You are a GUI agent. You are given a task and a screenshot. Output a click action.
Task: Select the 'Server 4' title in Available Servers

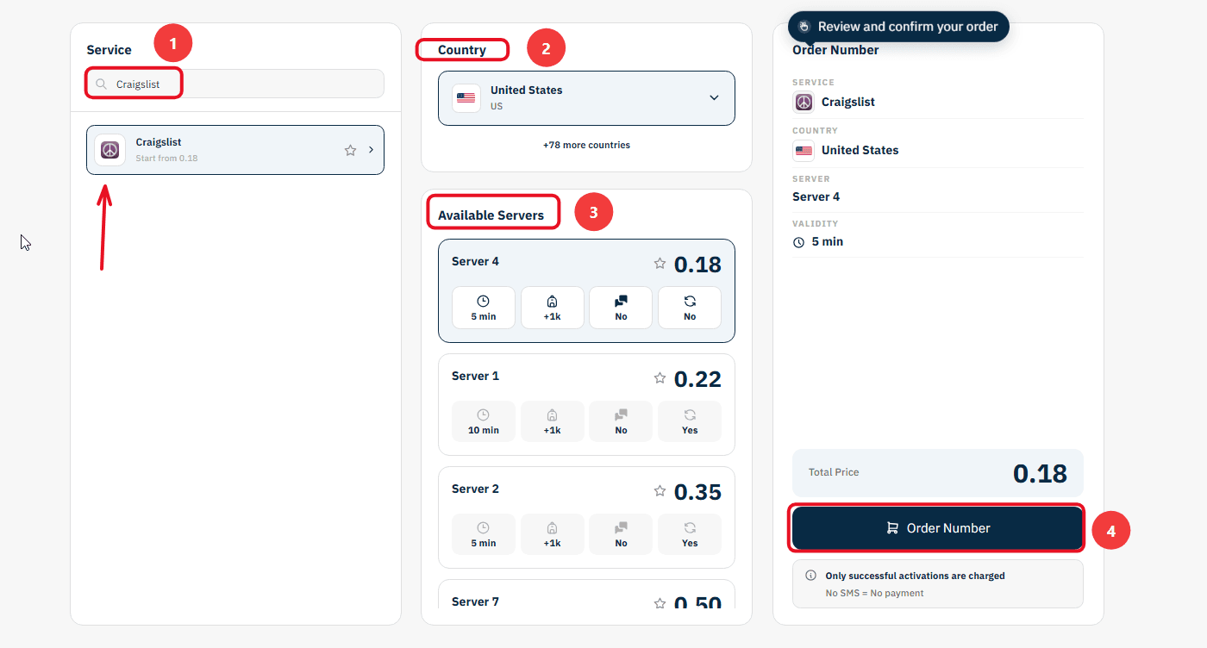(475, 261)
